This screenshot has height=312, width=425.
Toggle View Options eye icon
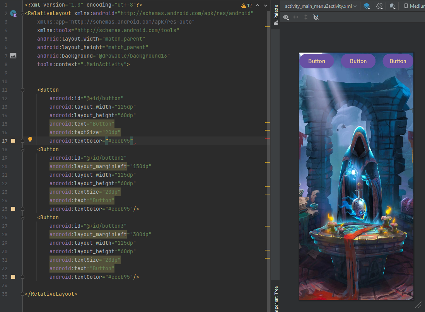[286, 17]
